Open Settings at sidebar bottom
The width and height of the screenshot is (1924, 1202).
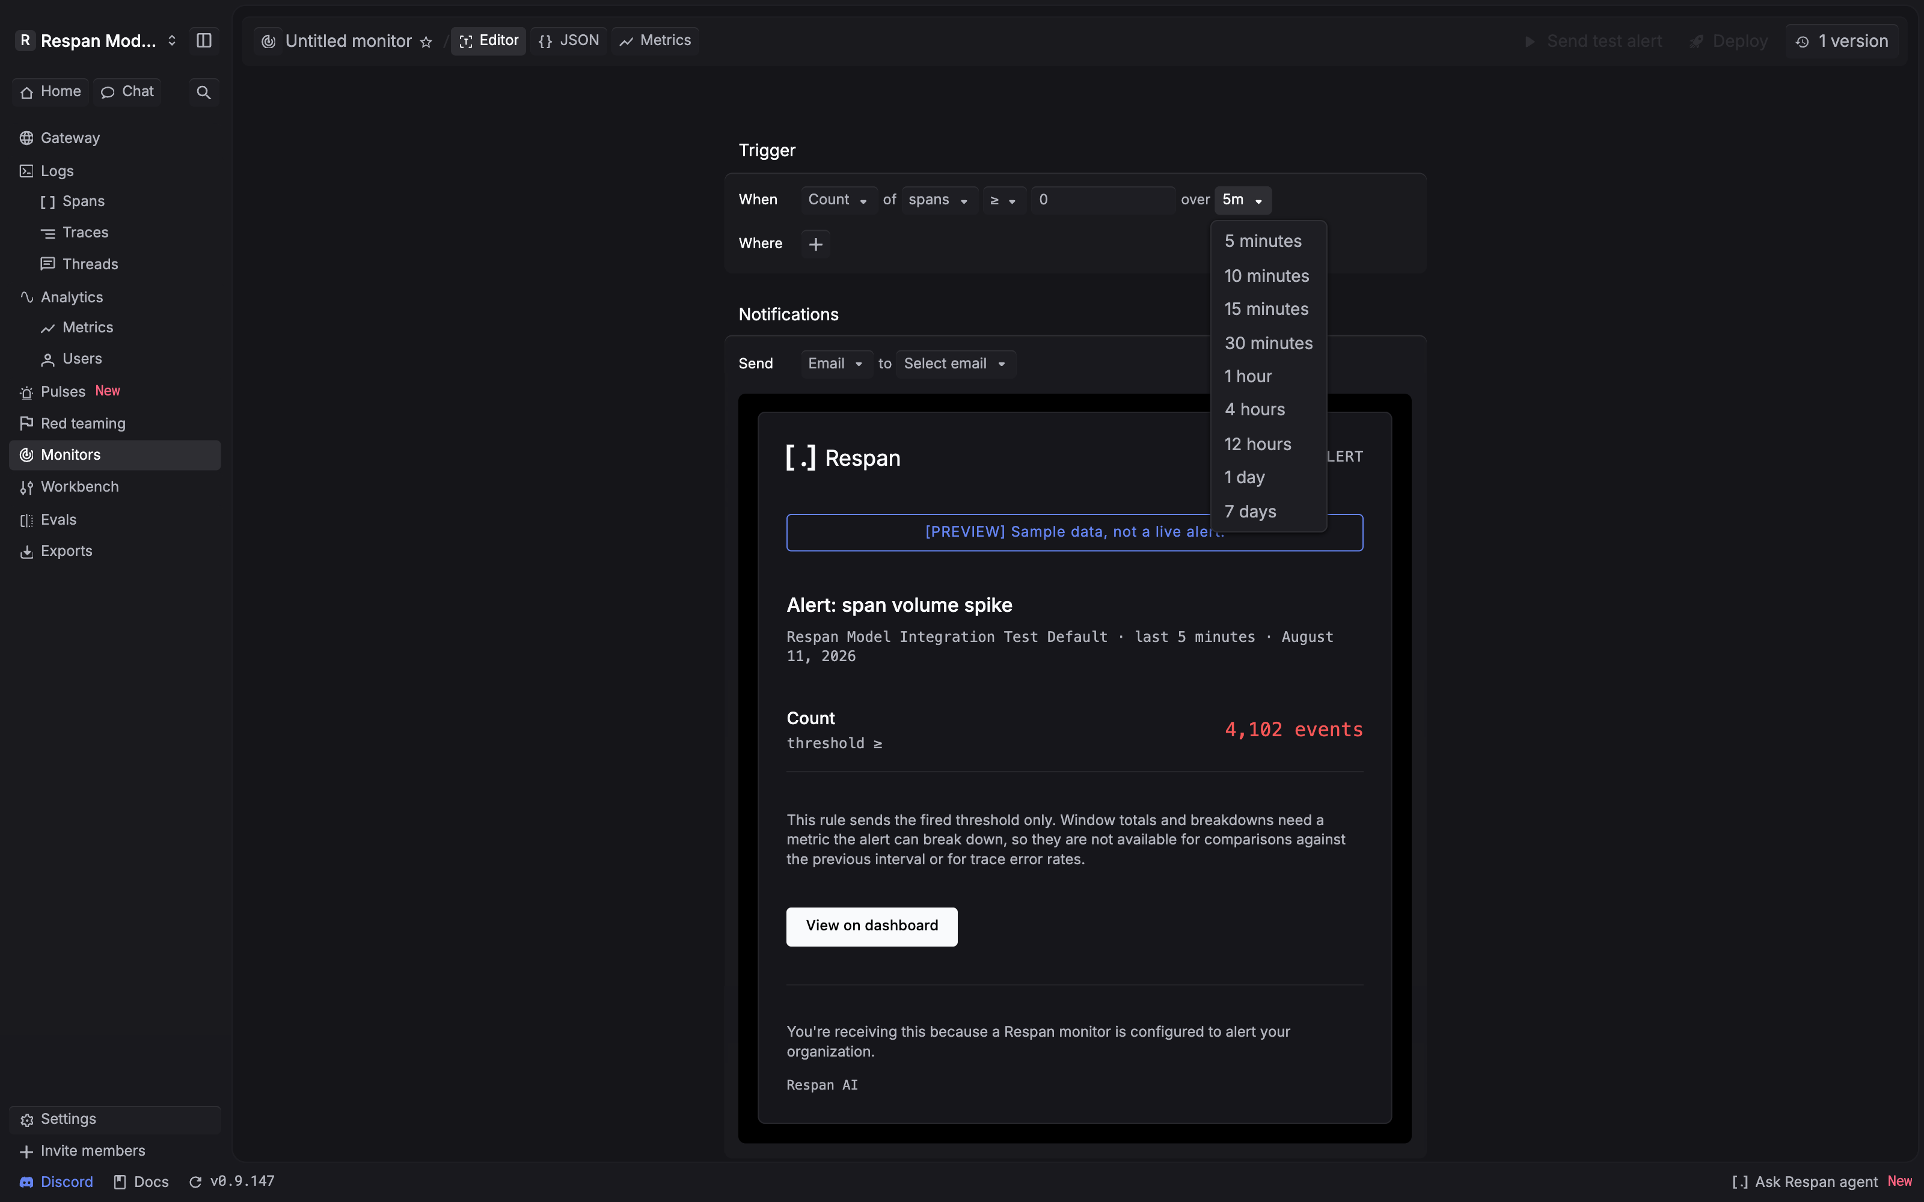tap(114, 1119)
